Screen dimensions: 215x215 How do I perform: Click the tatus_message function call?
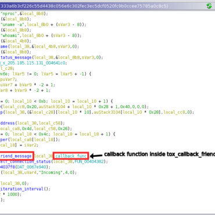click(16, 58)
